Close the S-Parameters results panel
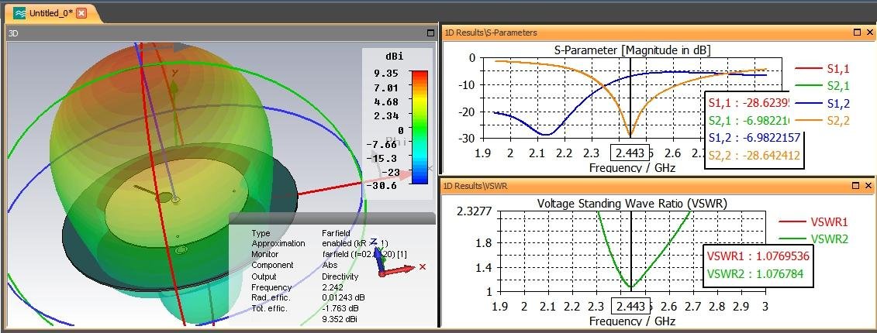This screenshot has height=333, width=877. [x=868, y=33]
